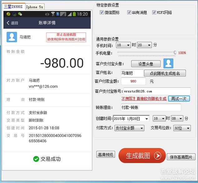Click the -980.00 amount text
Screen dimensions: 198x183
[62, 63]
